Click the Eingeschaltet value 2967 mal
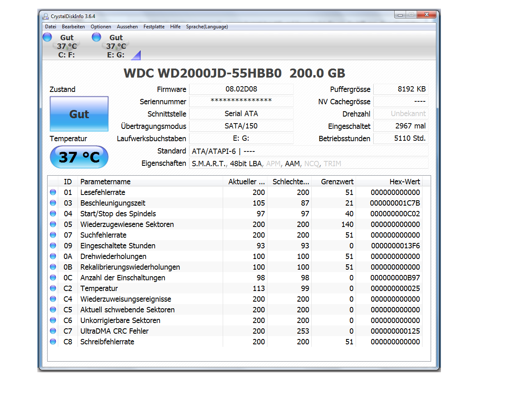Image resolution: width=525 pixels, height=394 pixels. (401, 126)
